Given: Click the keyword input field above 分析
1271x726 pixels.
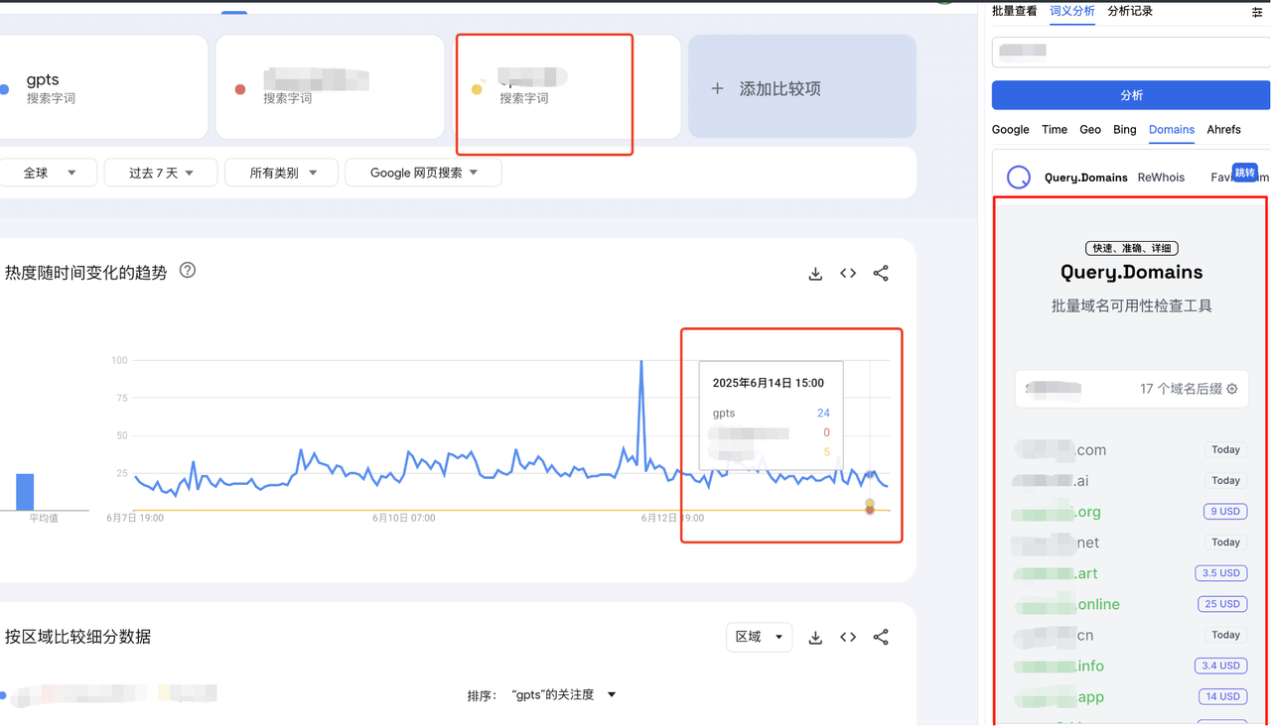Looking at the screenshot, I should pos(1131,52).
